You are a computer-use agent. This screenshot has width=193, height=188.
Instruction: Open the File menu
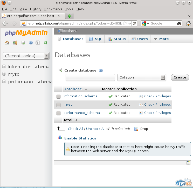click(5, 9)
